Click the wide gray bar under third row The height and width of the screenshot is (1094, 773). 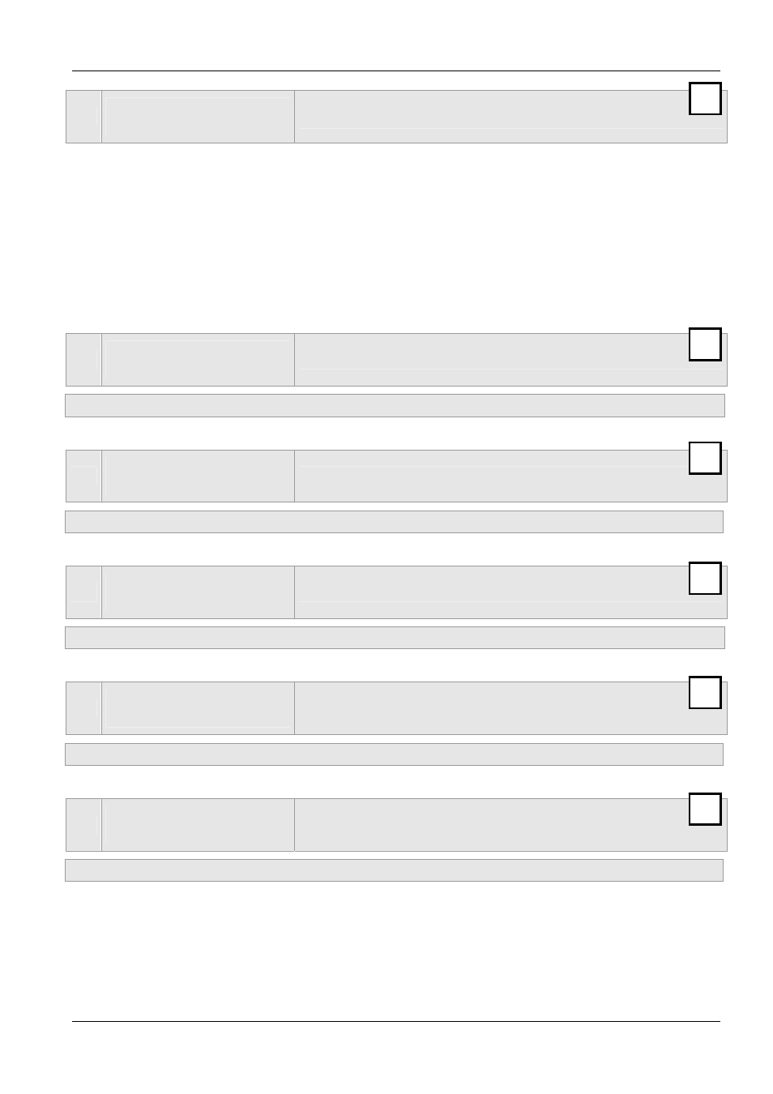(x=394, y=522)
